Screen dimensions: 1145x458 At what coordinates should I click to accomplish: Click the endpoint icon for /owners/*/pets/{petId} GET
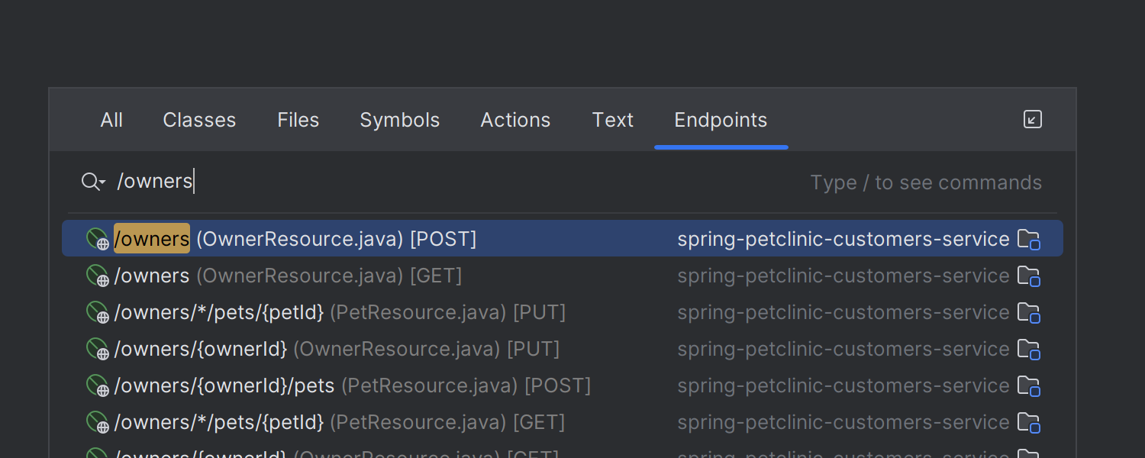pos(97,421)
